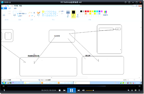144x94 pixels.
Task: Pick the gray color swatch
Action: [83, 11]
